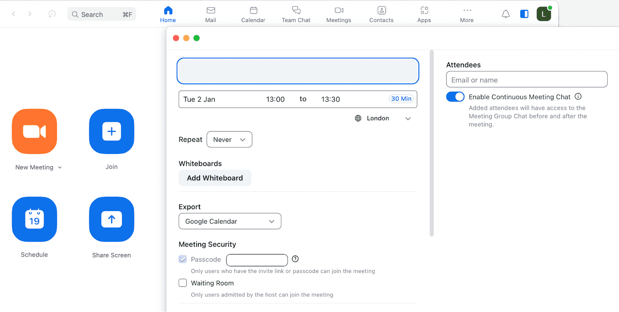Close the schedule window with the red button

(176, 38)
